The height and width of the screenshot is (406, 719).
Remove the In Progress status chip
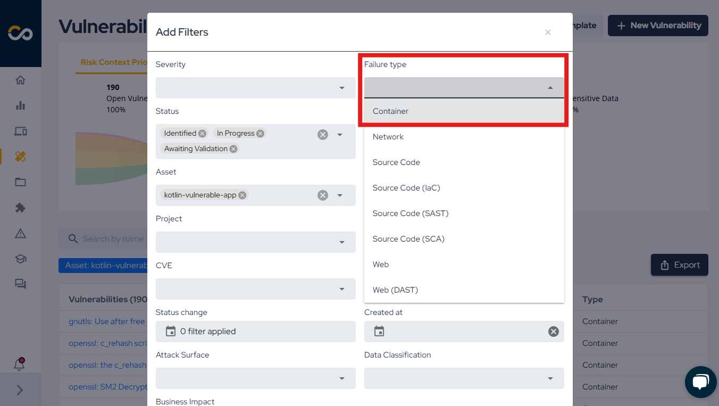pos(260,133)
